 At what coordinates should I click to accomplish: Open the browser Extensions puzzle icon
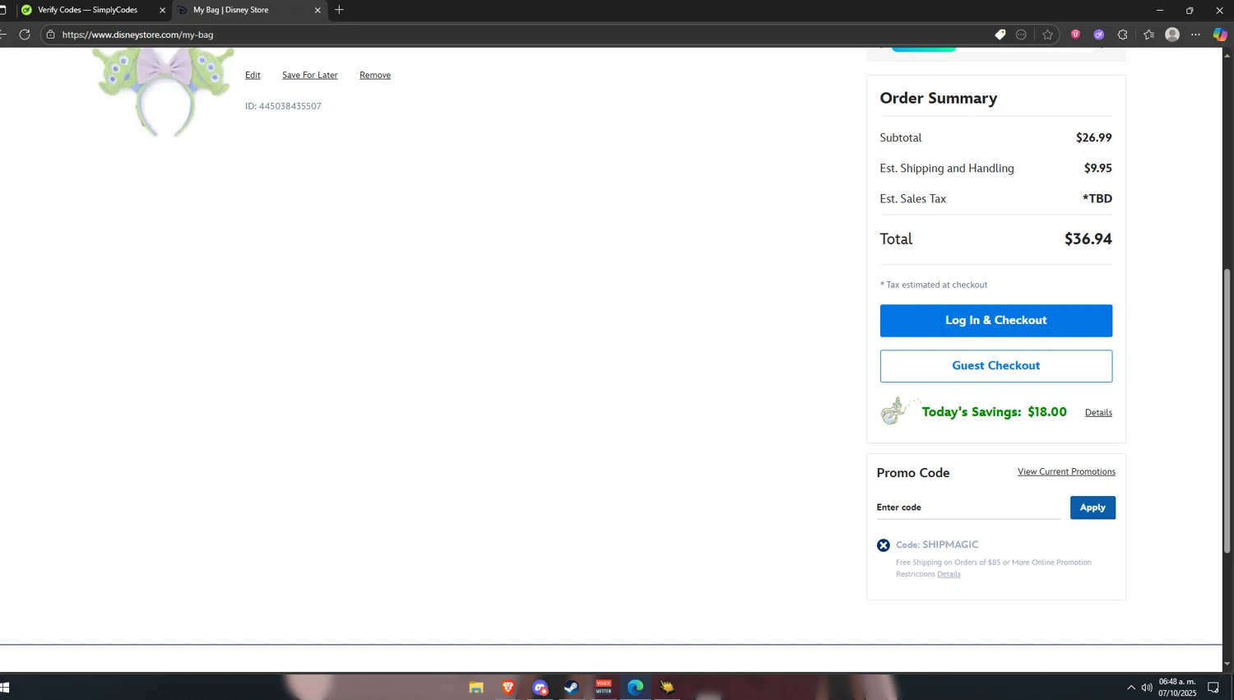(x=1123, y=35)
